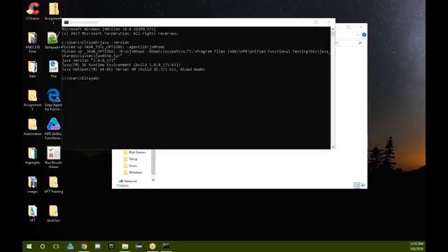Viewport: 448px width, 252px height.
Task: Select the Automation desktop folder
Action: [33, 127]
